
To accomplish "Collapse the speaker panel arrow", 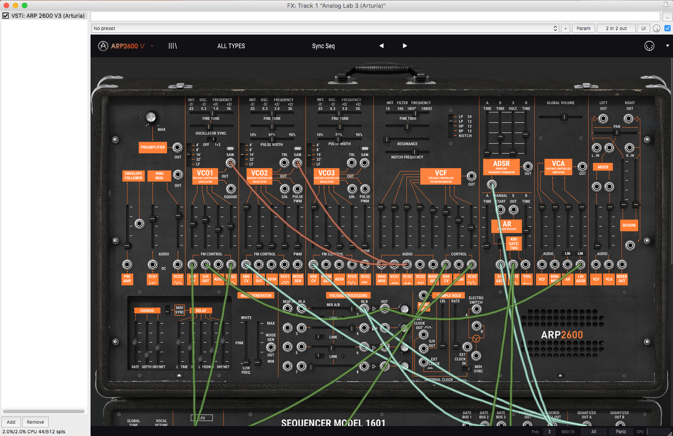I will (561, 376).
